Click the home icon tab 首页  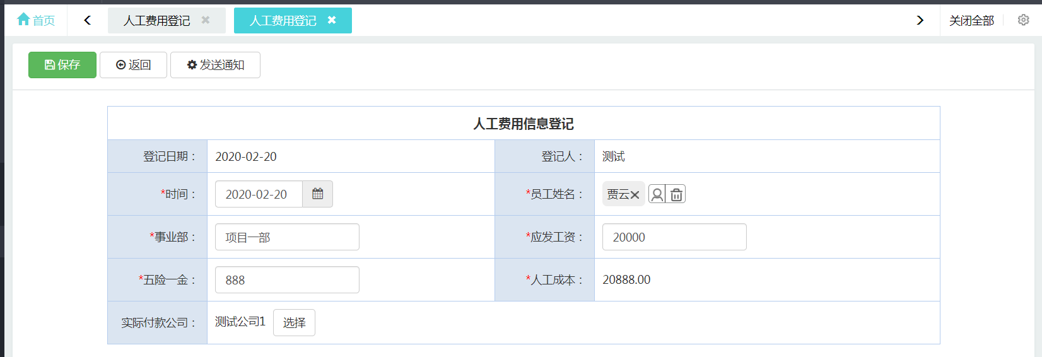click(36, 20)
